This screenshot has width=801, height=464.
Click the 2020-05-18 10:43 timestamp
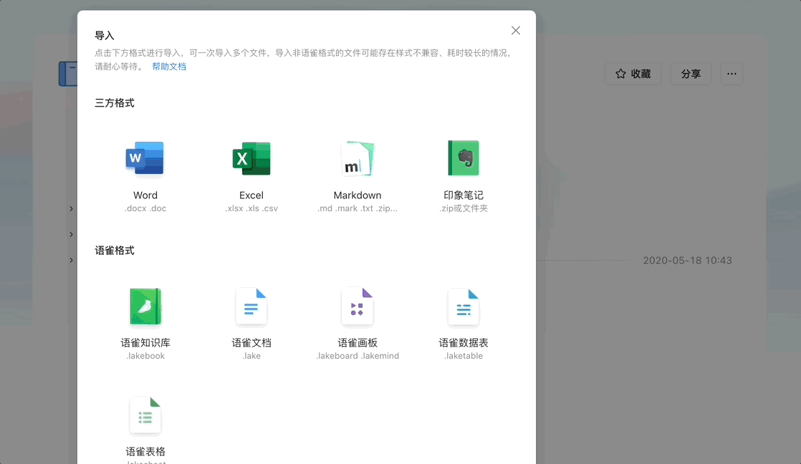click(687, 261)
